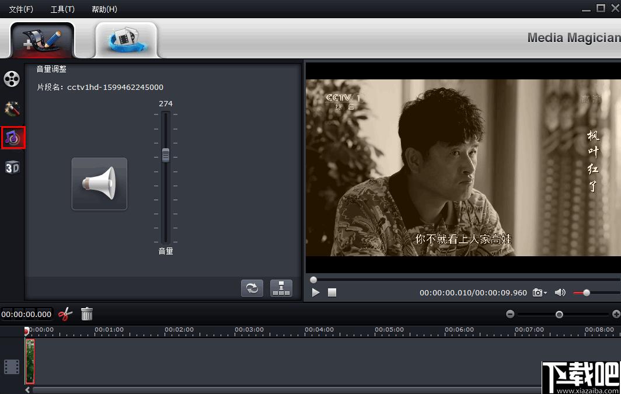Open the 帮助(H) menu
621x394 pixels.
pyautogui.click(x=104, y=9)
